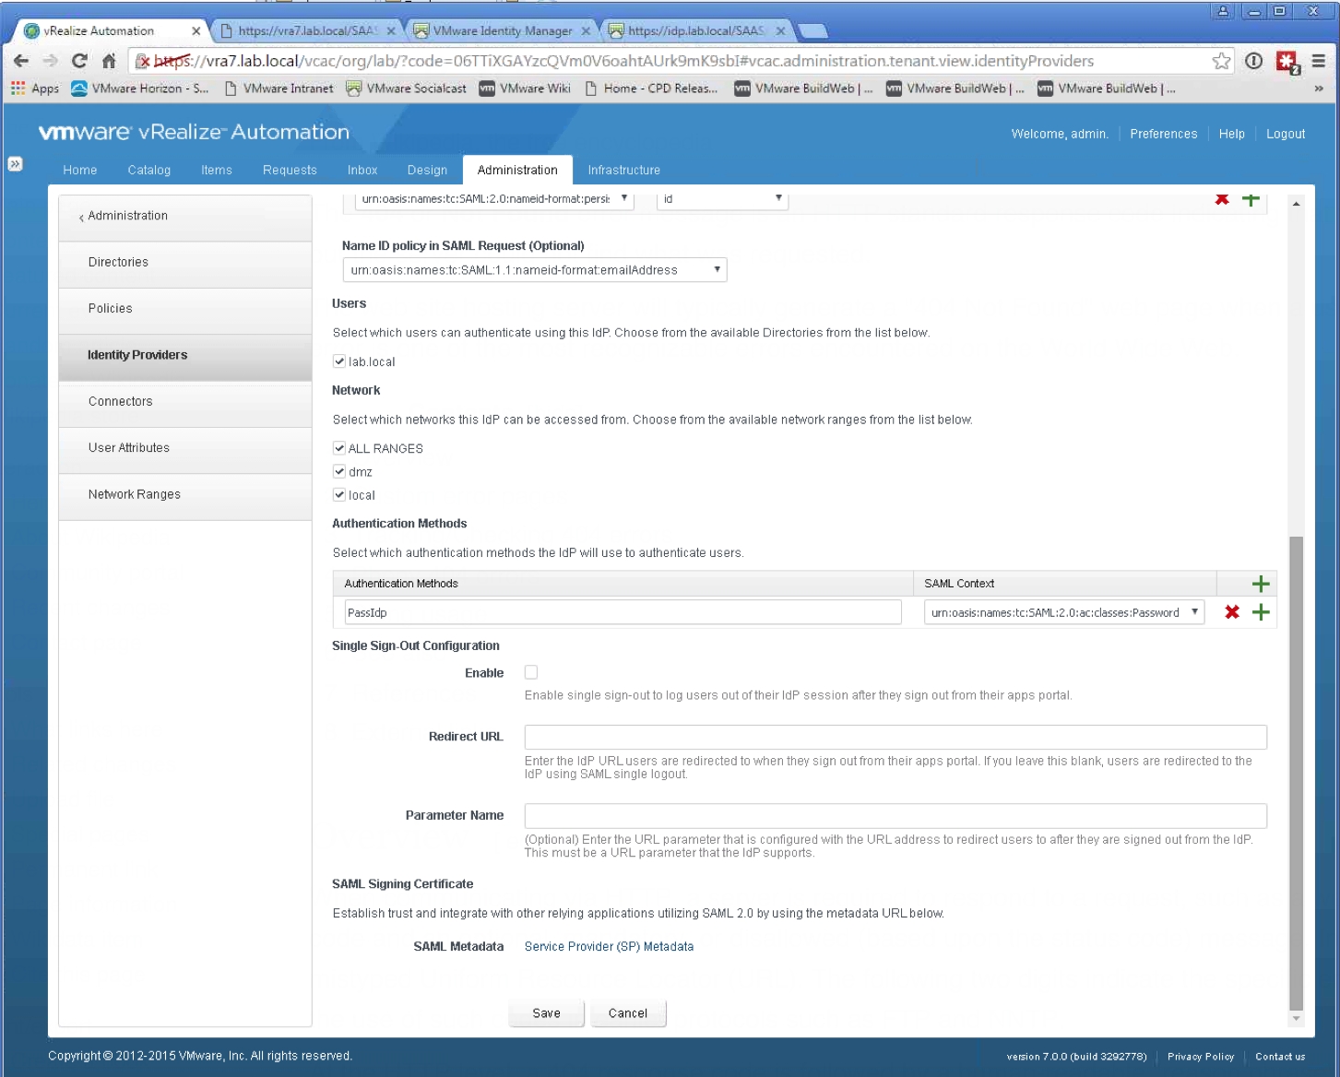Open the Help link
The height and width of the screenshot is (1077, 1340).
click(x=1232, y=134)
